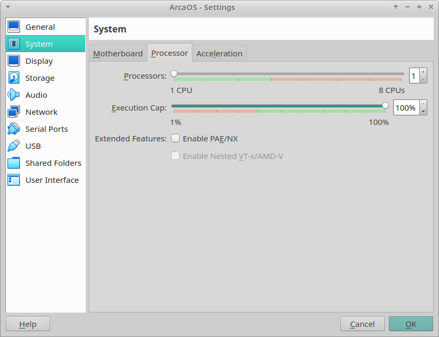
Task: Select the Shared Folders icon
Action: [14, 163]
